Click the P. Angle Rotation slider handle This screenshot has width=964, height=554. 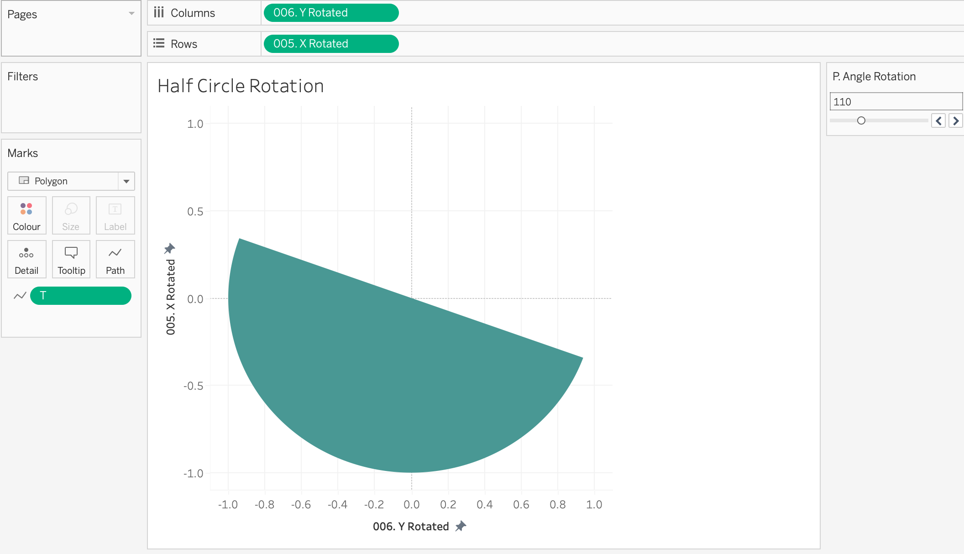[x=861, y=120]
